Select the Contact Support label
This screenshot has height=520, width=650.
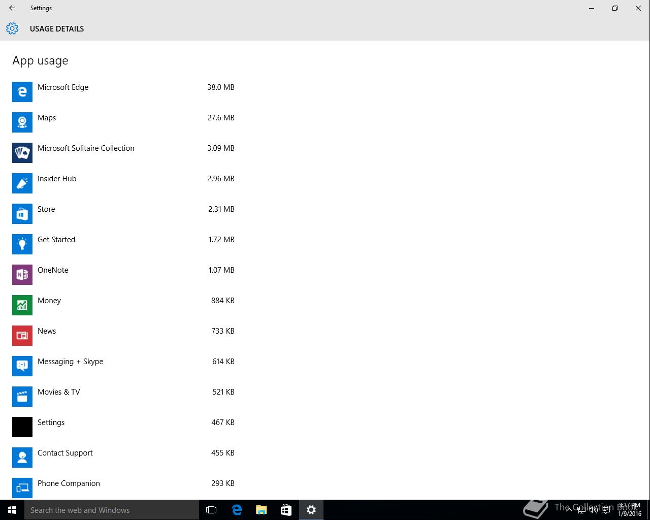[x=65, y=453]
